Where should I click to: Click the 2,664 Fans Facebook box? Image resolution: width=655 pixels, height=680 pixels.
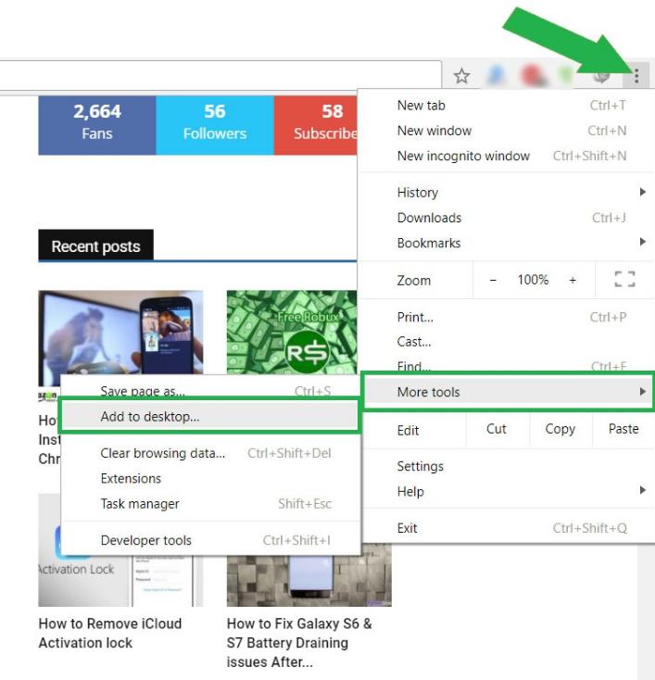[97, 125]
